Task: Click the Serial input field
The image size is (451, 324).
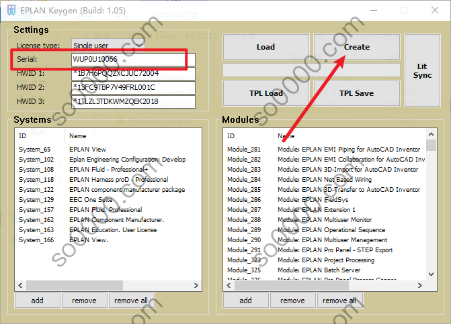Action: (133, 60)
